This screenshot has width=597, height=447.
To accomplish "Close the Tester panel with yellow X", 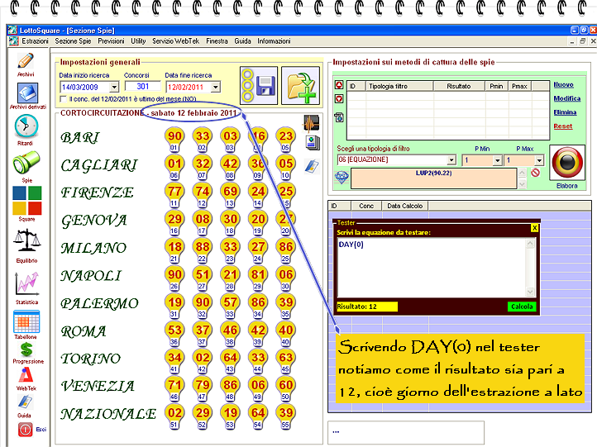I will 534,227.
